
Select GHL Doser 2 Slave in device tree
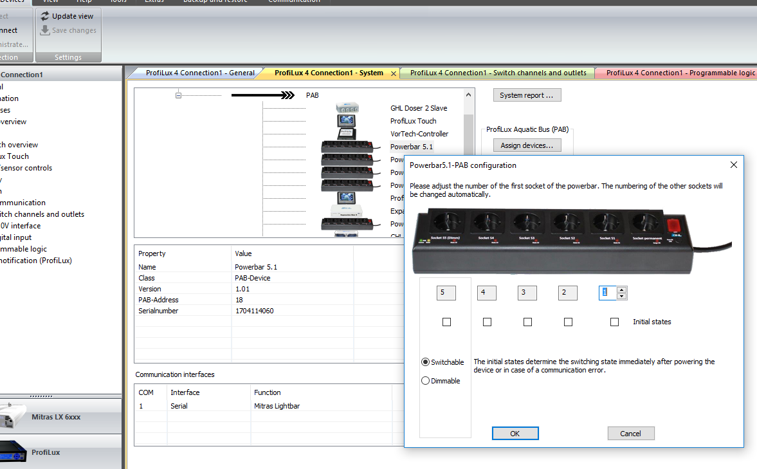[x=419, y=108]
